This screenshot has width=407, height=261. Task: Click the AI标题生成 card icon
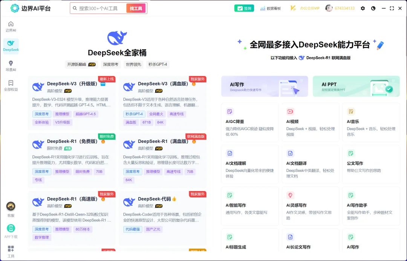click(x=230, y=237)
